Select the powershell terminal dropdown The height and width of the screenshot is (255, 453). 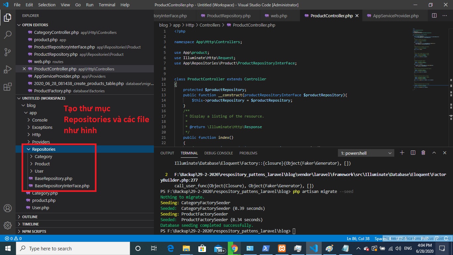coord(366,153)
